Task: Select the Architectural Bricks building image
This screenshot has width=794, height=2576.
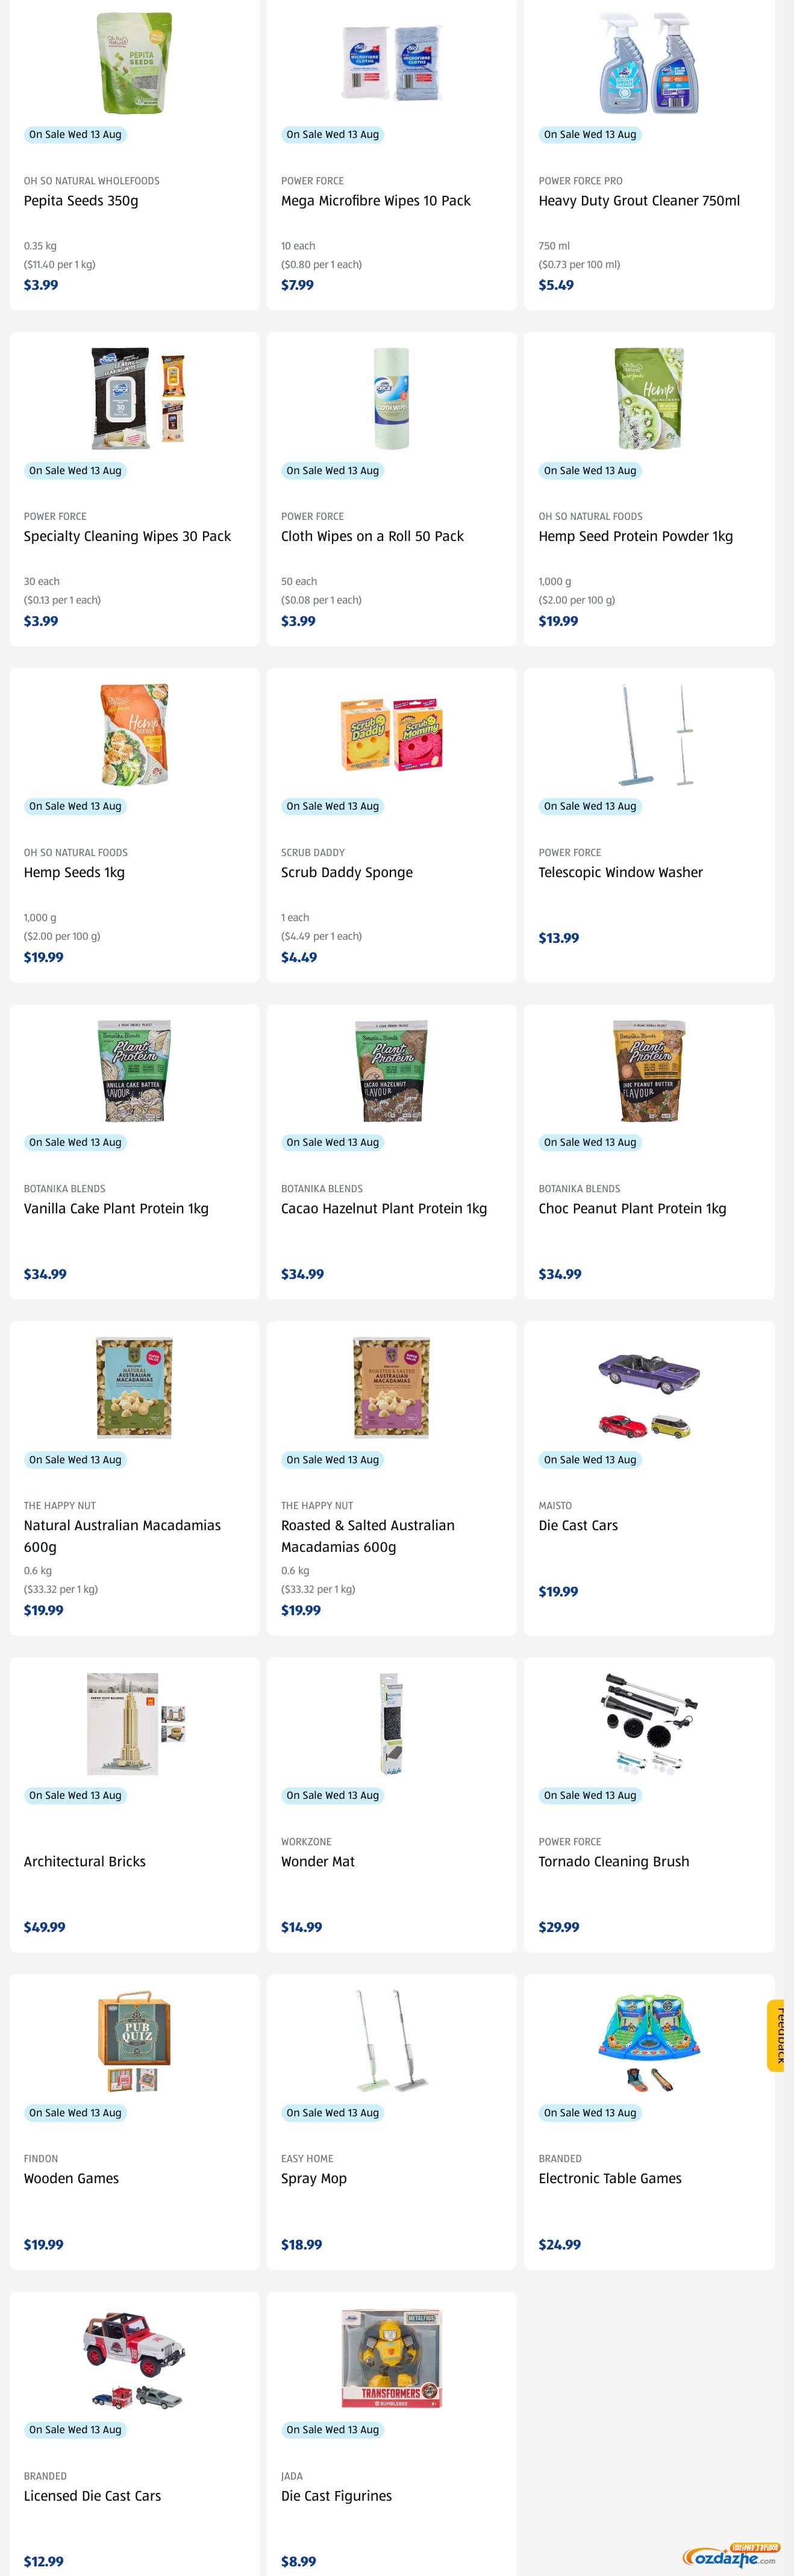Action: [134, 1723]
